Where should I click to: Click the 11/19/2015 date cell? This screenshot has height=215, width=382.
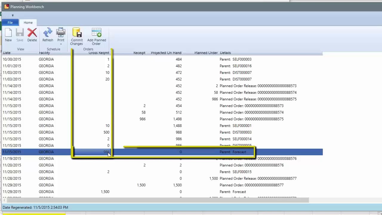(x=12, y=159)
